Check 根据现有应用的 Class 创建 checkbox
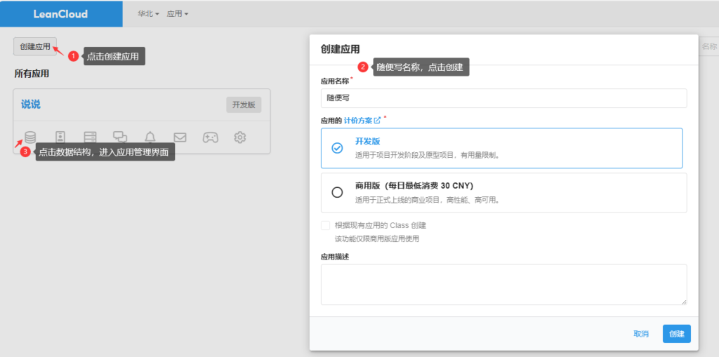Image resolution: width=719 pixels, height=357 pixels. [326, 226]
